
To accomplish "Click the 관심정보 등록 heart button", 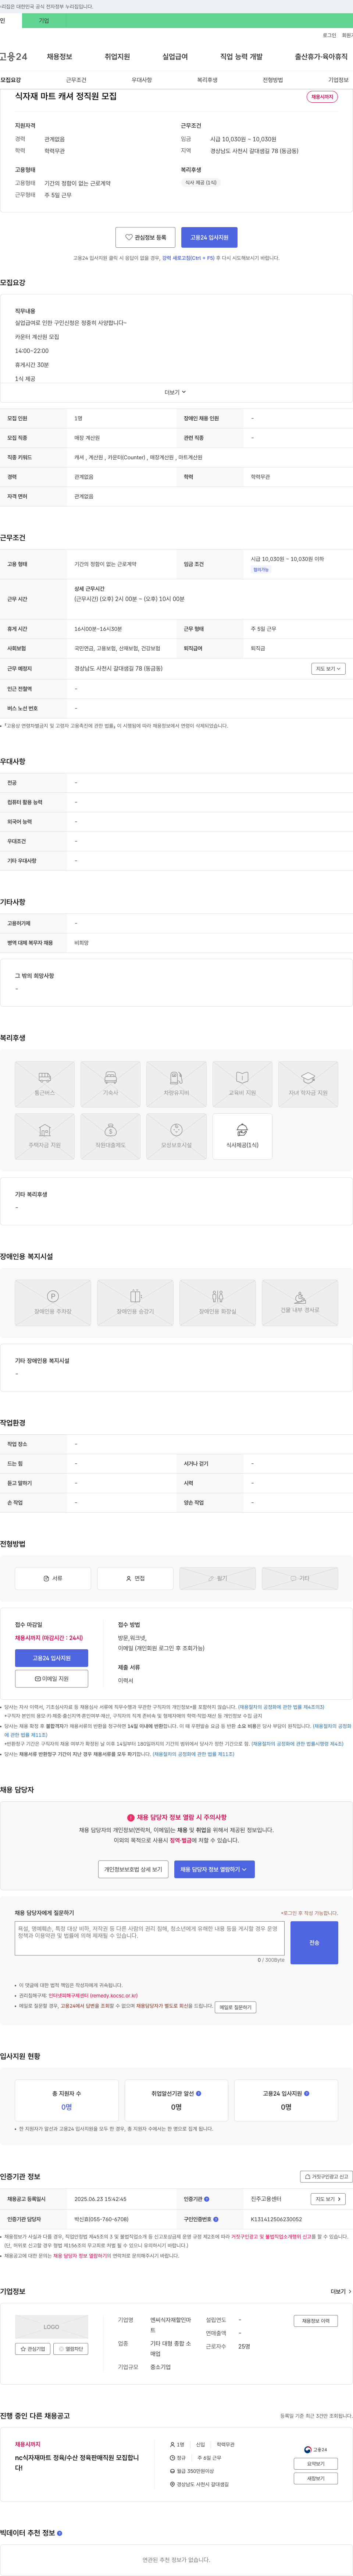I will click(145, 237).
